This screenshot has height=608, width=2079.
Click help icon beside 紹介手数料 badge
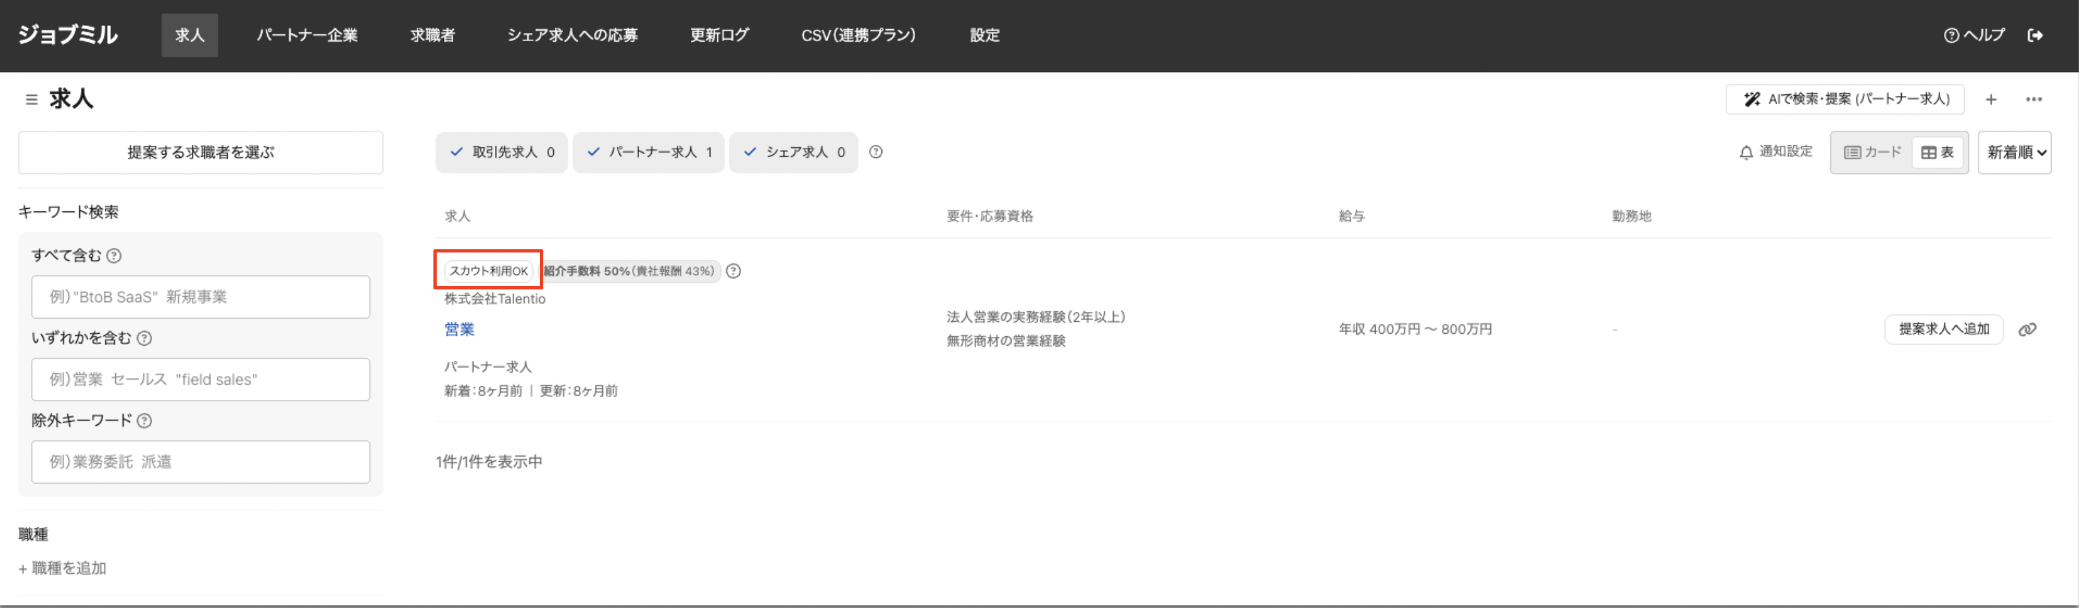point(733,271)
